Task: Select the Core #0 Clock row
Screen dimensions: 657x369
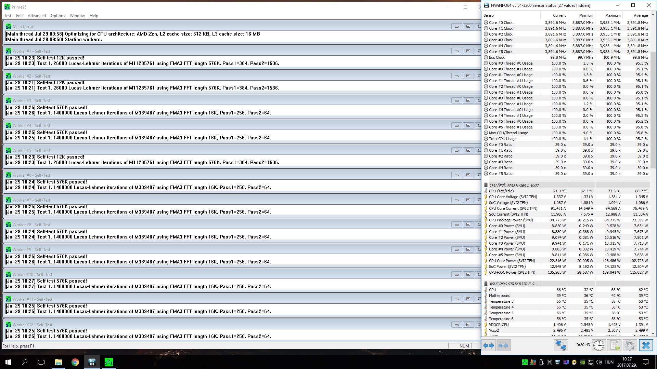Action: click(566, 23)
